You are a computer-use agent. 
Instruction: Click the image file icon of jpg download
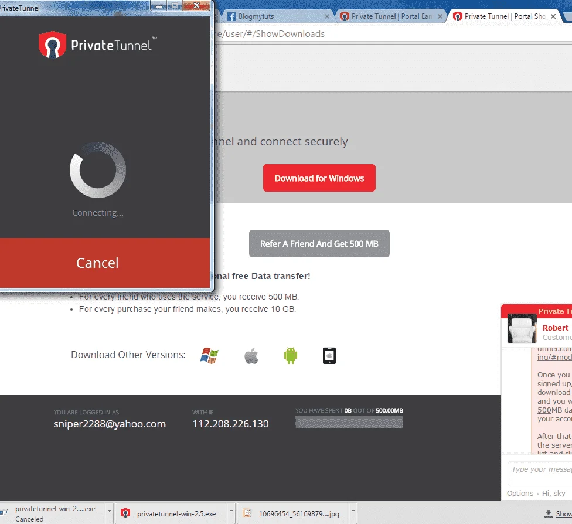click(247, 513)
